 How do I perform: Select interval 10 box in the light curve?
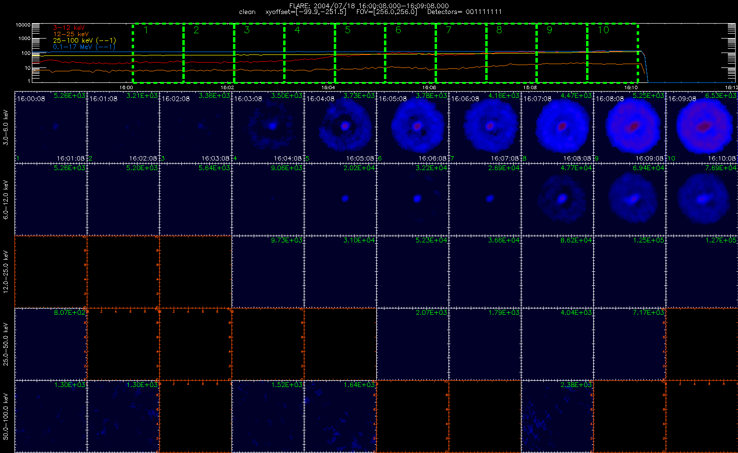(613, 53)
